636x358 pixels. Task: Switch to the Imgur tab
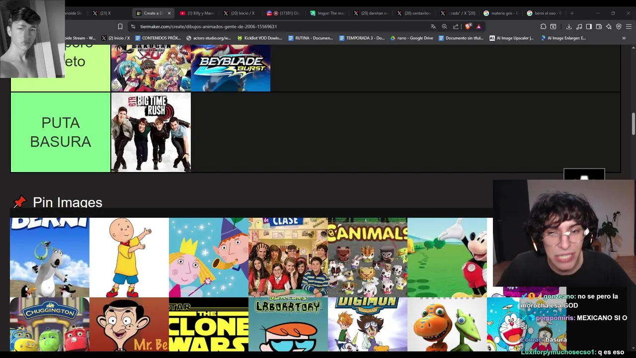[327, 13]
